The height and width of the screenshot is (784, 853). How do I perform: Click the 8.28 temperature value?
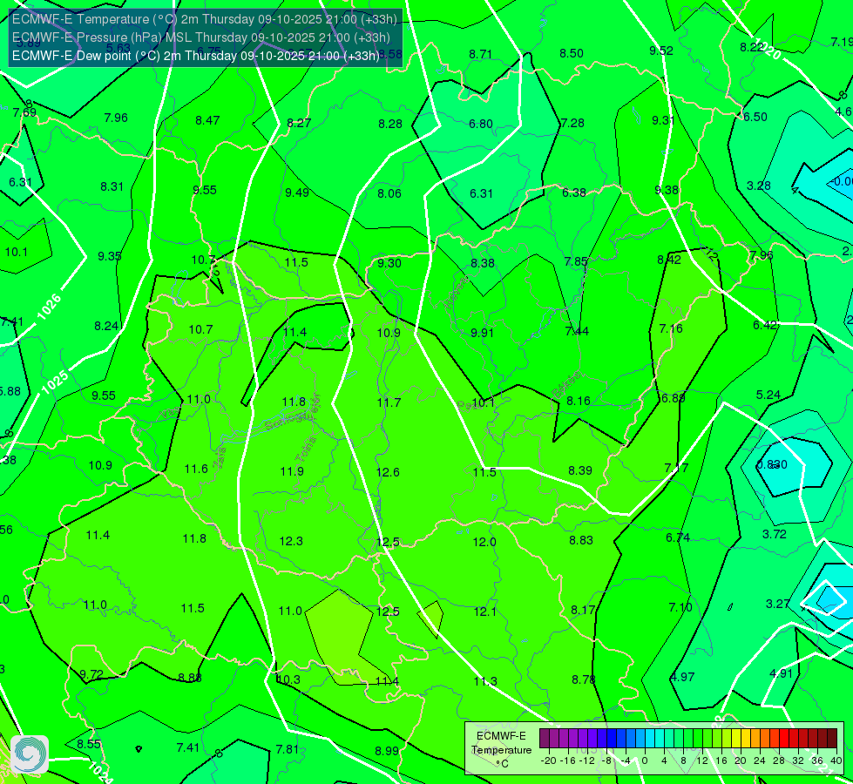point(390,124)
